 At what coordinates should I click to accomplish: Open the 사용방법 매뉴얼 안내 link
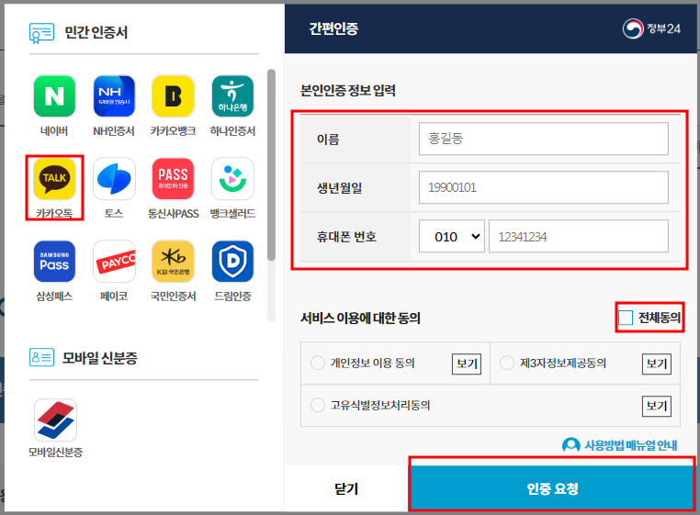tap(630, 445)
